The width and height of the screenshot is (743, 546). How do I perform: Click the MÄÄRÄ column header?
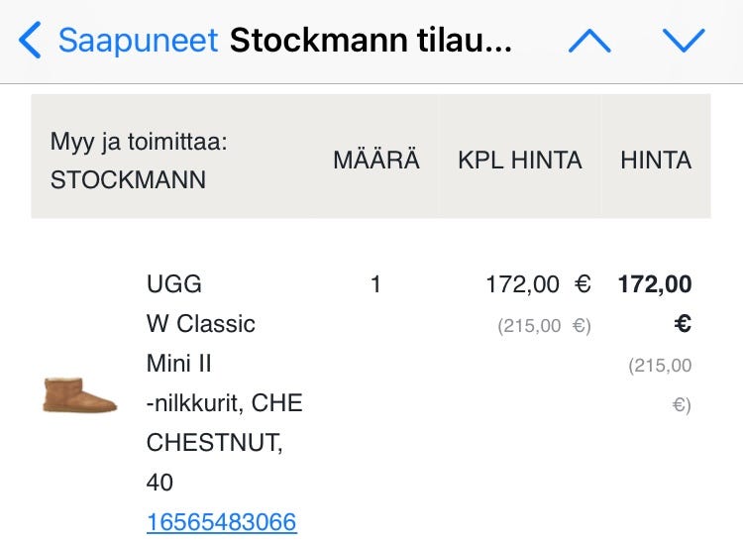pyautogui.click(x=376, y=161)
